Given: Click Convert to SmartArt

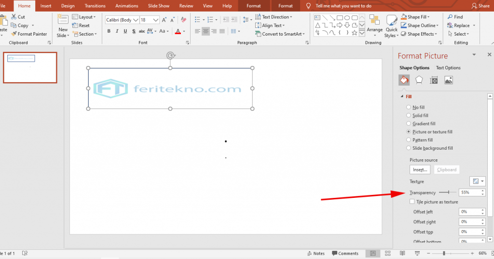Looking at the screenshot, I should point(280,34).
